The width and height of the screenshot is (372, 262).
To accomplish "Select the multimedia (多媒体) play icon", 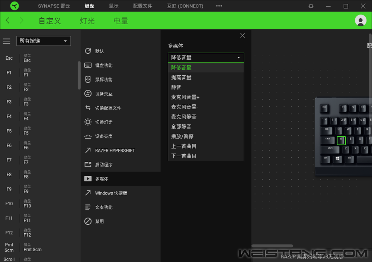I will (x=88, y=179).
